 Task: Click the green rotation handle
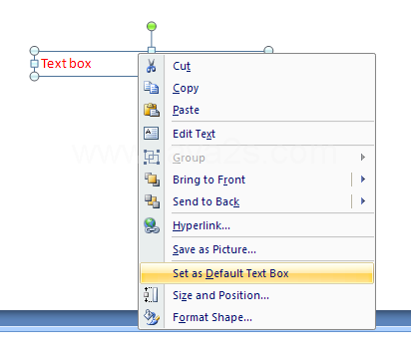[152, 26]
